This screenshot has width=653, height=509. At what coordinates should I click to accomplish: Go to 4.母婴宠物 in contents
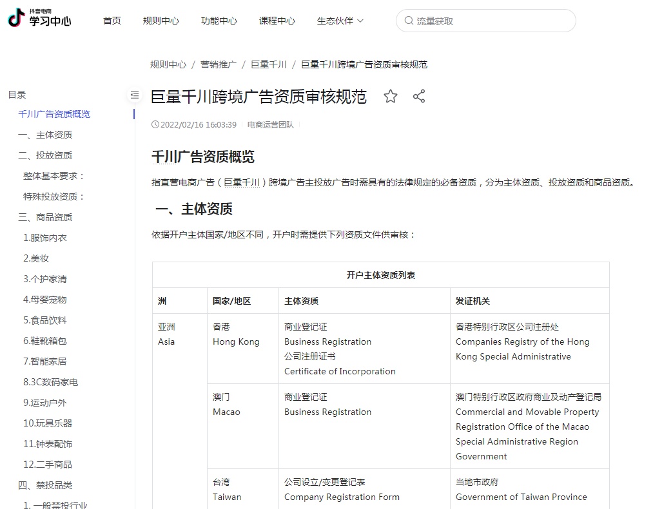45,300
